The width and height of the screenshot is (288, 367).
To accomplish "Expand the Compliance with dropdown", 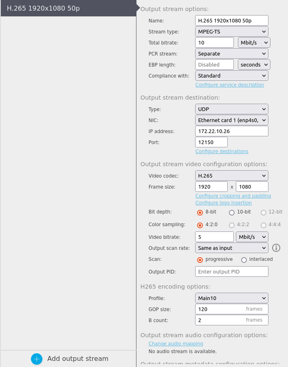I will (232, 76).
